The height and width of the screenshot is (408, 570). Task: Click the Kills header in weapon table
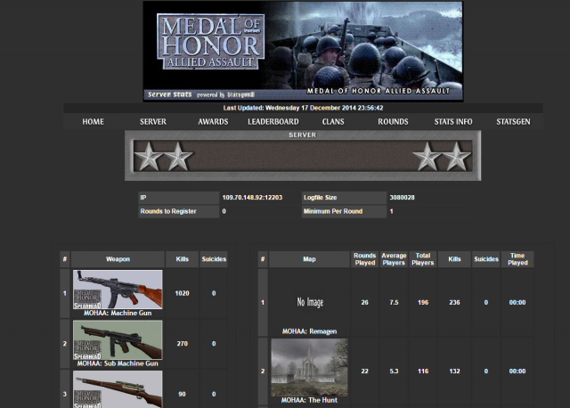tap(182, 259)
